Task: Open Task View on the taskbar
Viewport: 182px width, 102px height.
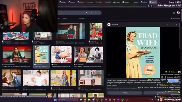Action: (81, 100)
